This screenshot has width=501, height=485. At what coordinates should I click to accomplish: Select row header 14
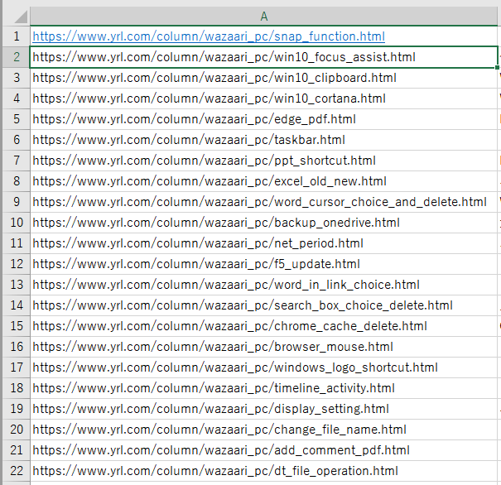17,305
